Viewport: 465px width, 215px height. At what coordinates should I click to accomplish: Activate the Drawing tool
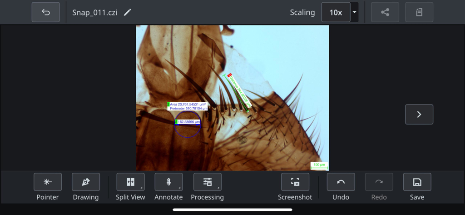coord(85,182)
